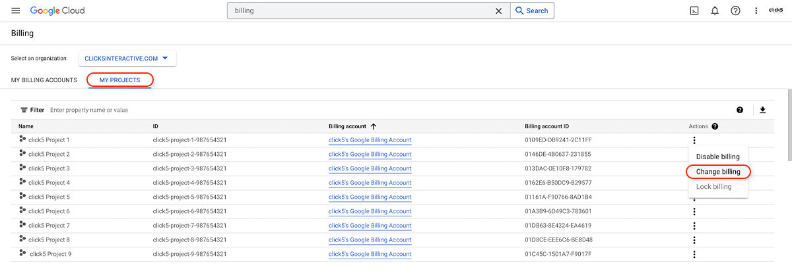Viewport: 792px width, 277px height.
Task: Select billing account ID 01A3B9-6D49C3-783601
Action: click(x=558, y=211)
